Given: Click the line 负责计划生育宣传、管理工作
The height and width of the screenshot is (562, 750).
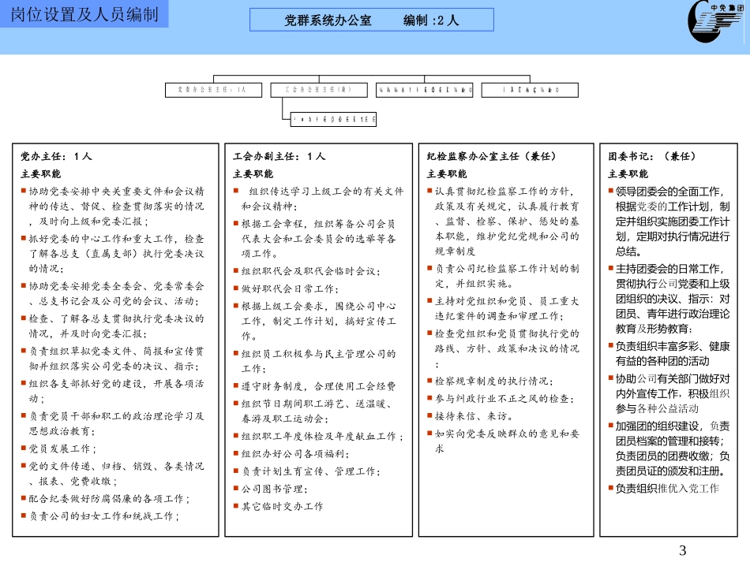Looking at the screenshot, I should tap(307, 471).
